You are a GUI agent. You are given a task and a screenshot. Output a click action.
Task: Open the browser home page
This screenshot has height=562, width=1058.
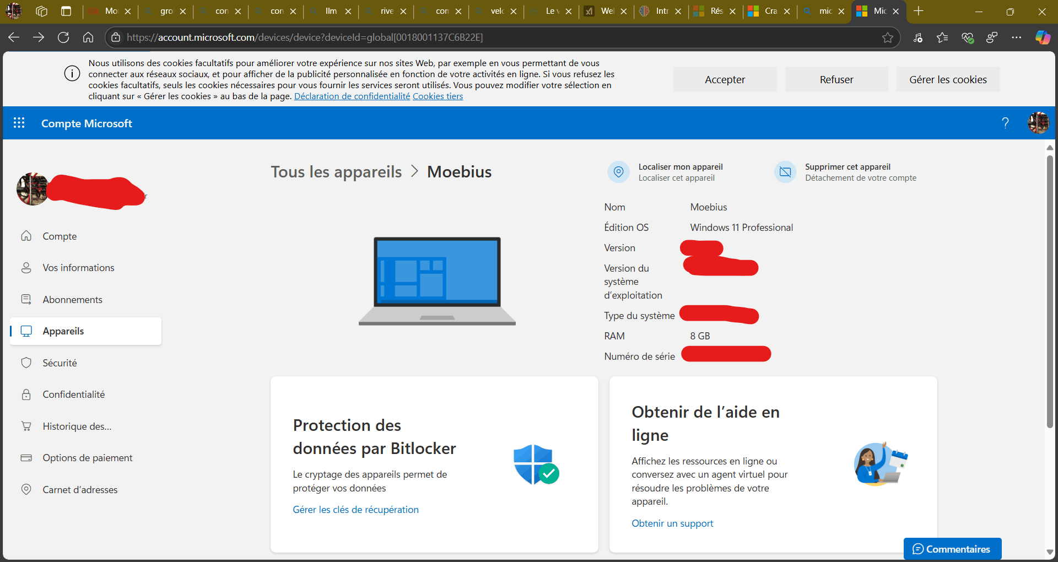(x=88, y=37)
